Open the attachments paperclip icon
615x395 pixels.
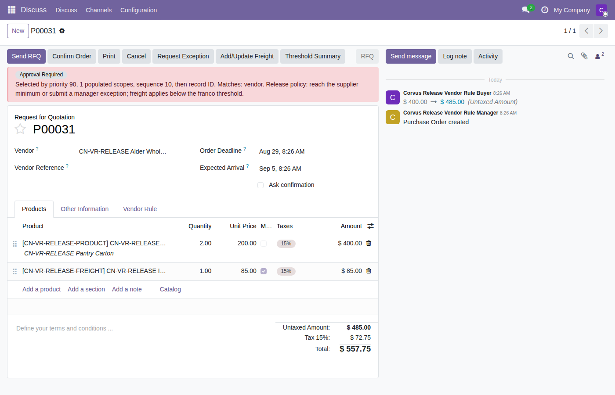click(x=584, y=56)
